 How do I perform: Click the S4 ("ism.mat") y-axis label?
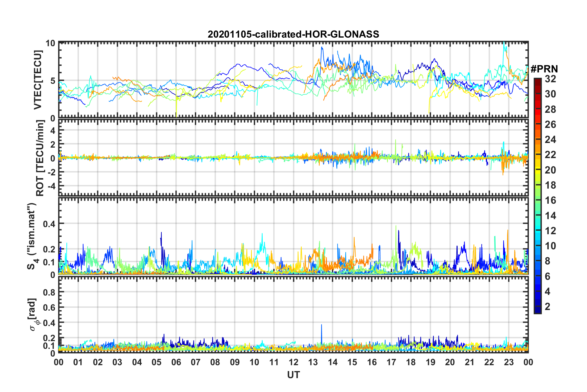tap(32, 236)
